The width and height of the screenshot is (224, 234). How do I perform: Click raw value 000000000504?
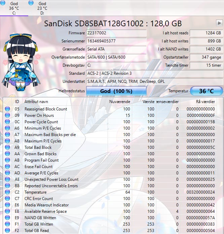[200, 230]
